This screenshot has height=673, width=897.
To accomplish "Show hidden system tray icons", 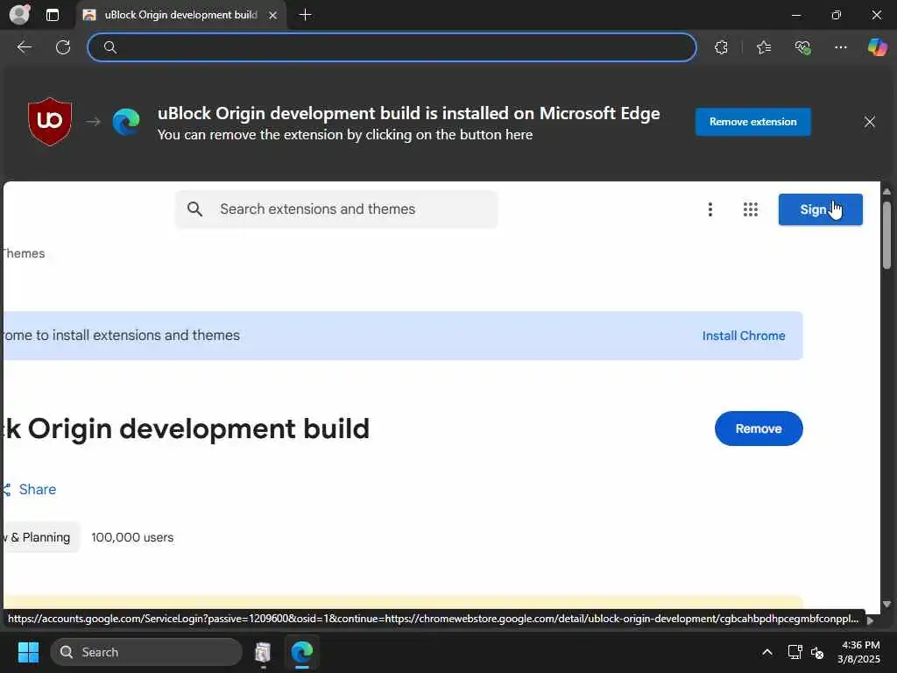I will [x=767, y=652].
